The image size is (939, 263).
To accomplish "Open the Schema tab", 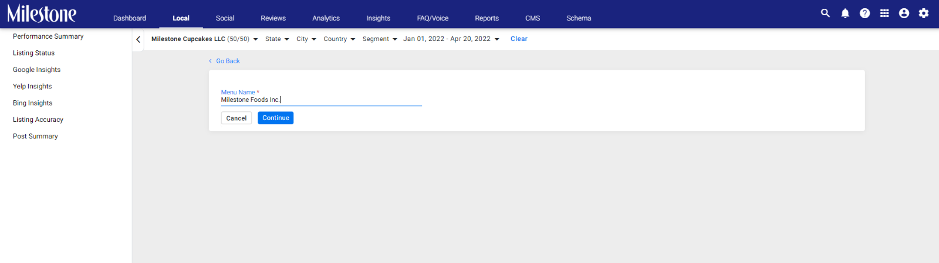I will [x=579, y=18].
